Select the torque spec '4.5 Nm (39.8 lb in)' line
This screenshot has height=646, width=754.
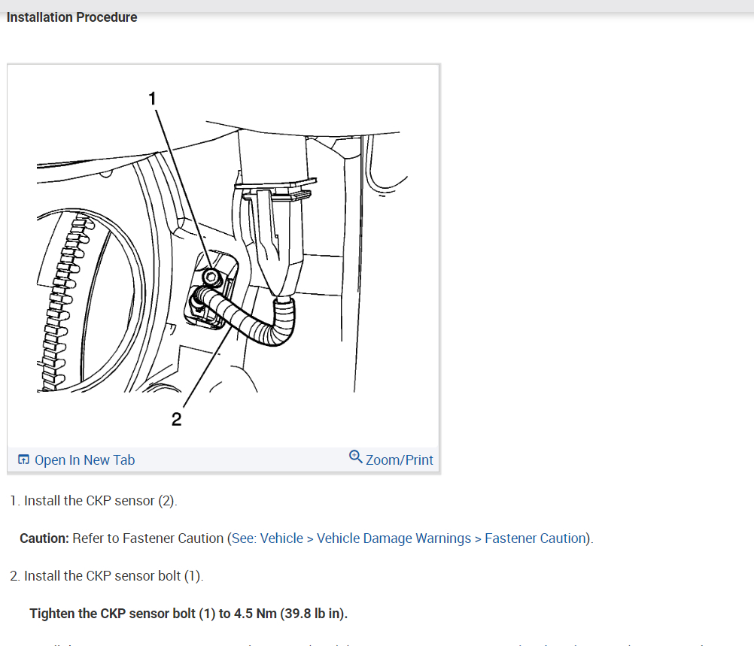[188, 614]
